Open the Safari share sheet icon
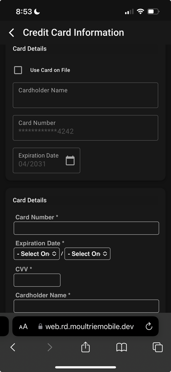Screen dimensions: 171x372 coord(85,347)
